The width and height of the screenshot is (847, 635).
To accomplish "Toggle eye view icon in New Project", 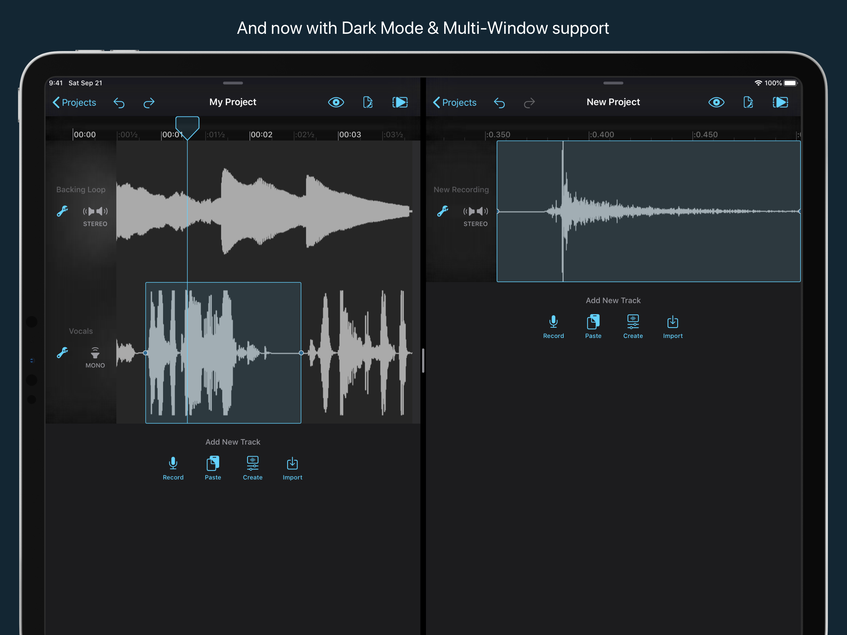I will click(716, 102).
